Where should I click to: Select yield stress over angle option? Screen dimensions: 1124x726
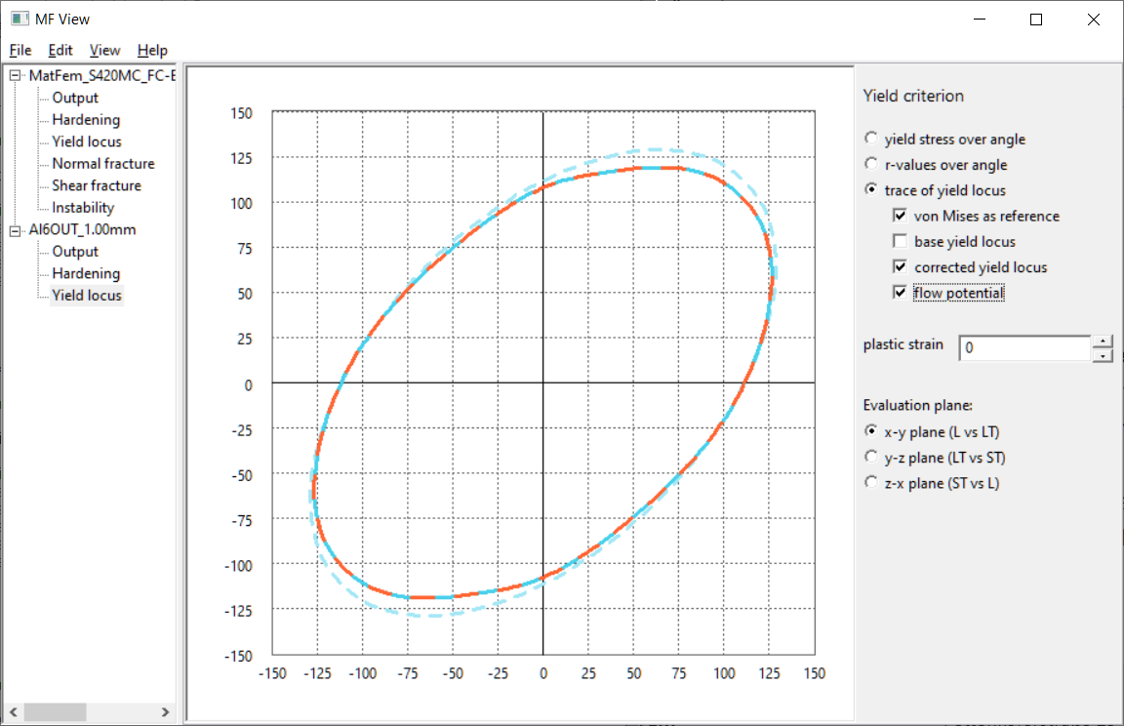tap(871, 140)
